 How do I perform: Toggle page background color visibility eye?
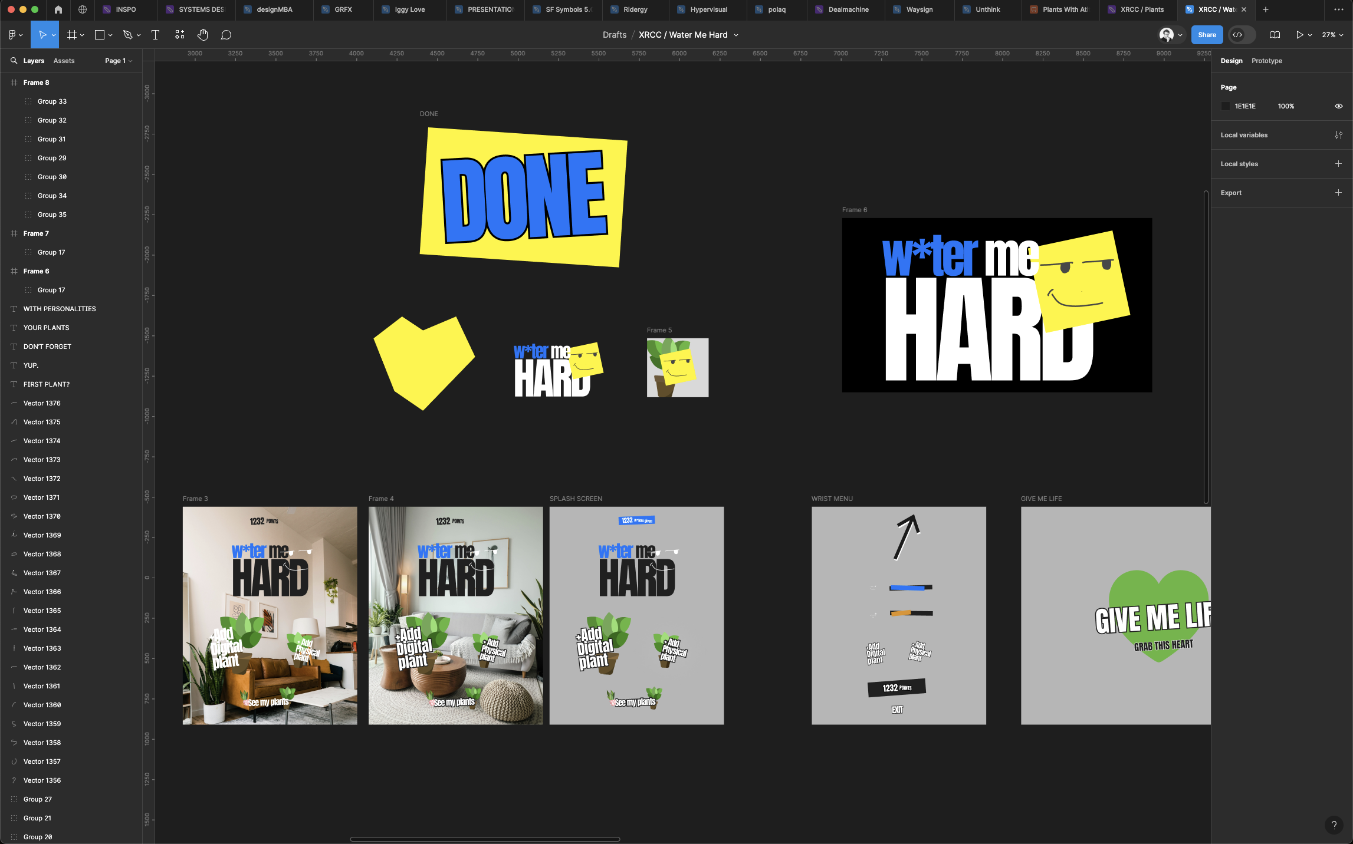pyautogui.click(x=1338, y=106)
